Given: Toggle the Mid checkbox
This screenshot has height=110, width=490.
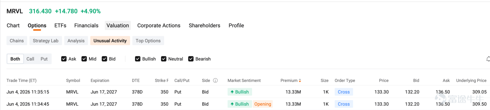Looking at the screenshot, I should [84, 59].
